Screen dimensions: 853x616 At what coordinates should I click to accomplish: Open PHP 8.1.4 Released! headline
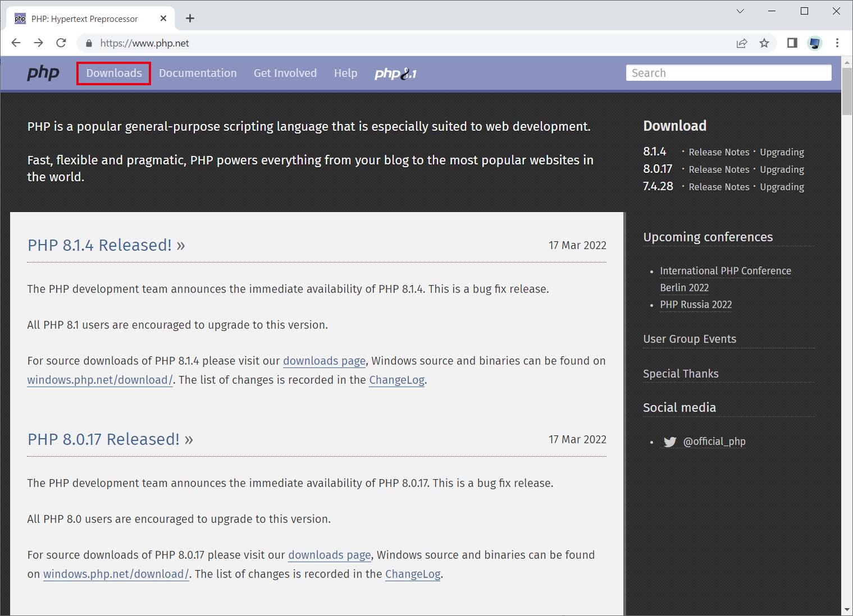(106, 245)
